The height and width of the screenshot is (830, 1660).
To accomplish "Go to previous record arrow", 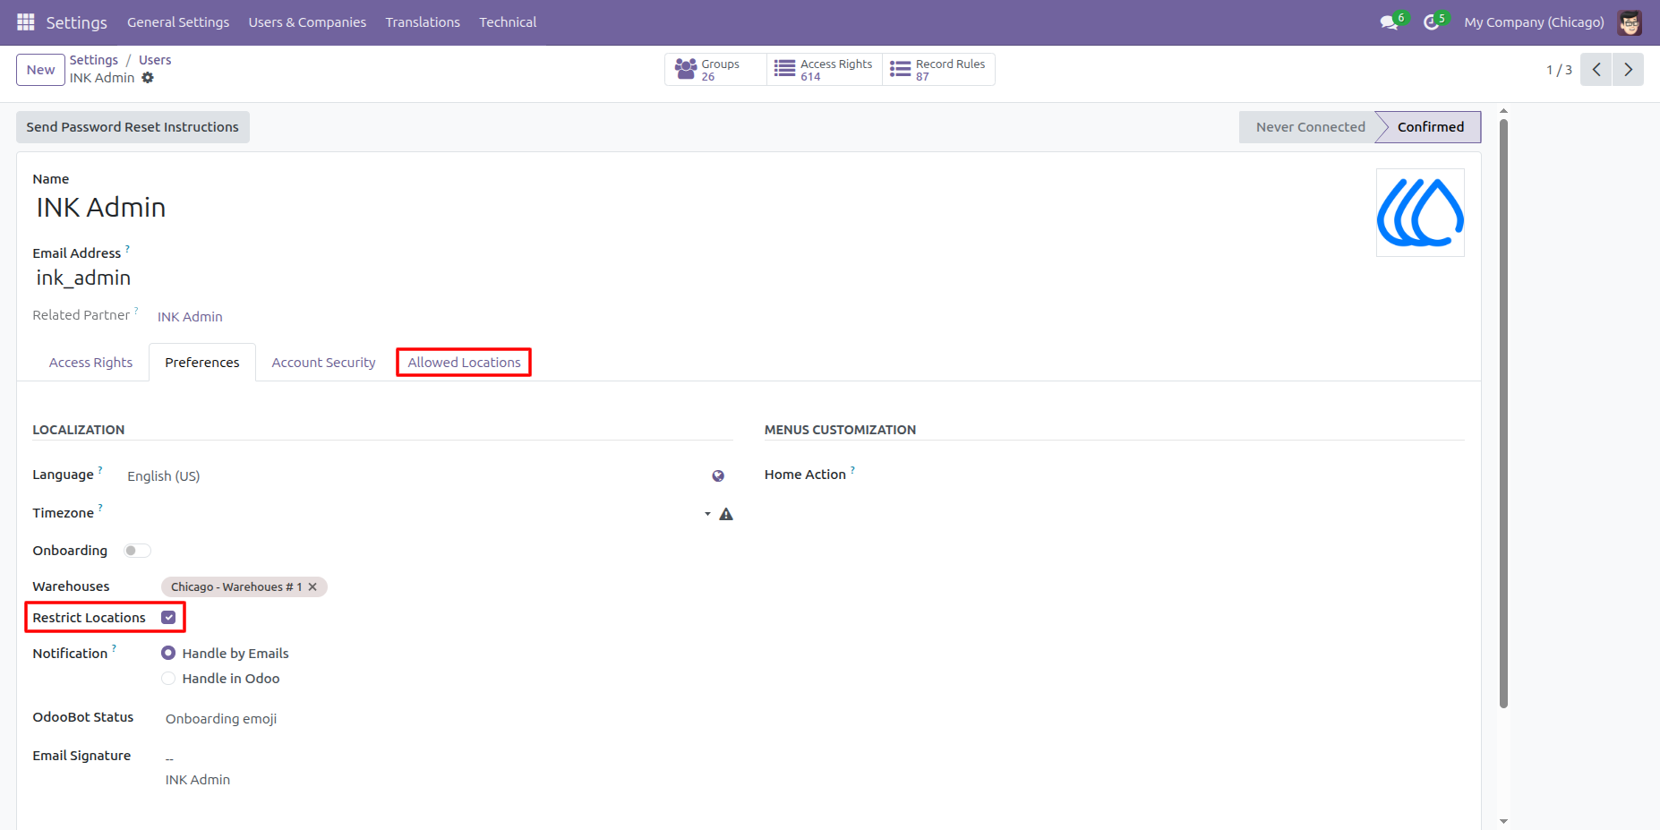I will coord(1596,70).
